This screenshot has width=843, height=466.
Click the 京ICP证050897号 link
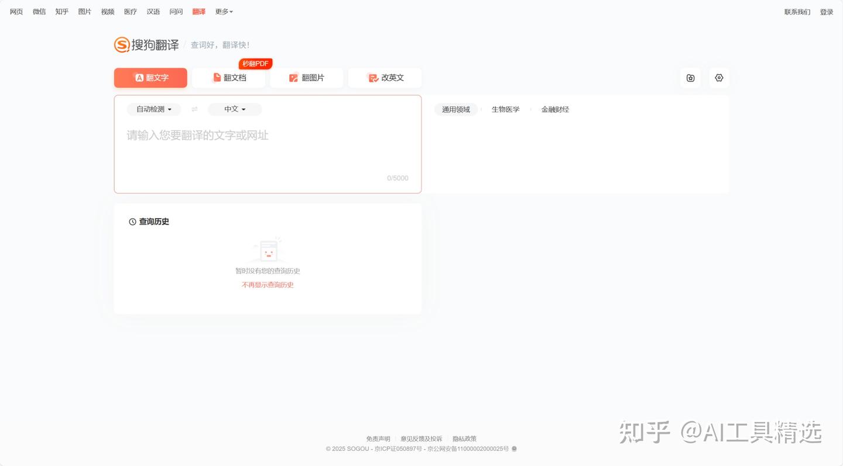pos(398,449)
